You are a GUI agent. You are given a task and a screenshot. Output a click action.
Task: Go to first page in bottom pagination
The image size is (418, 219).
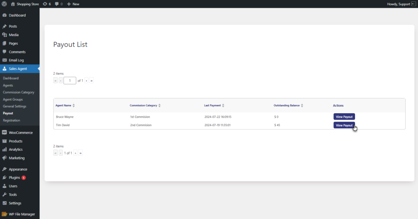pyautogui.click(x=56, y=153)
